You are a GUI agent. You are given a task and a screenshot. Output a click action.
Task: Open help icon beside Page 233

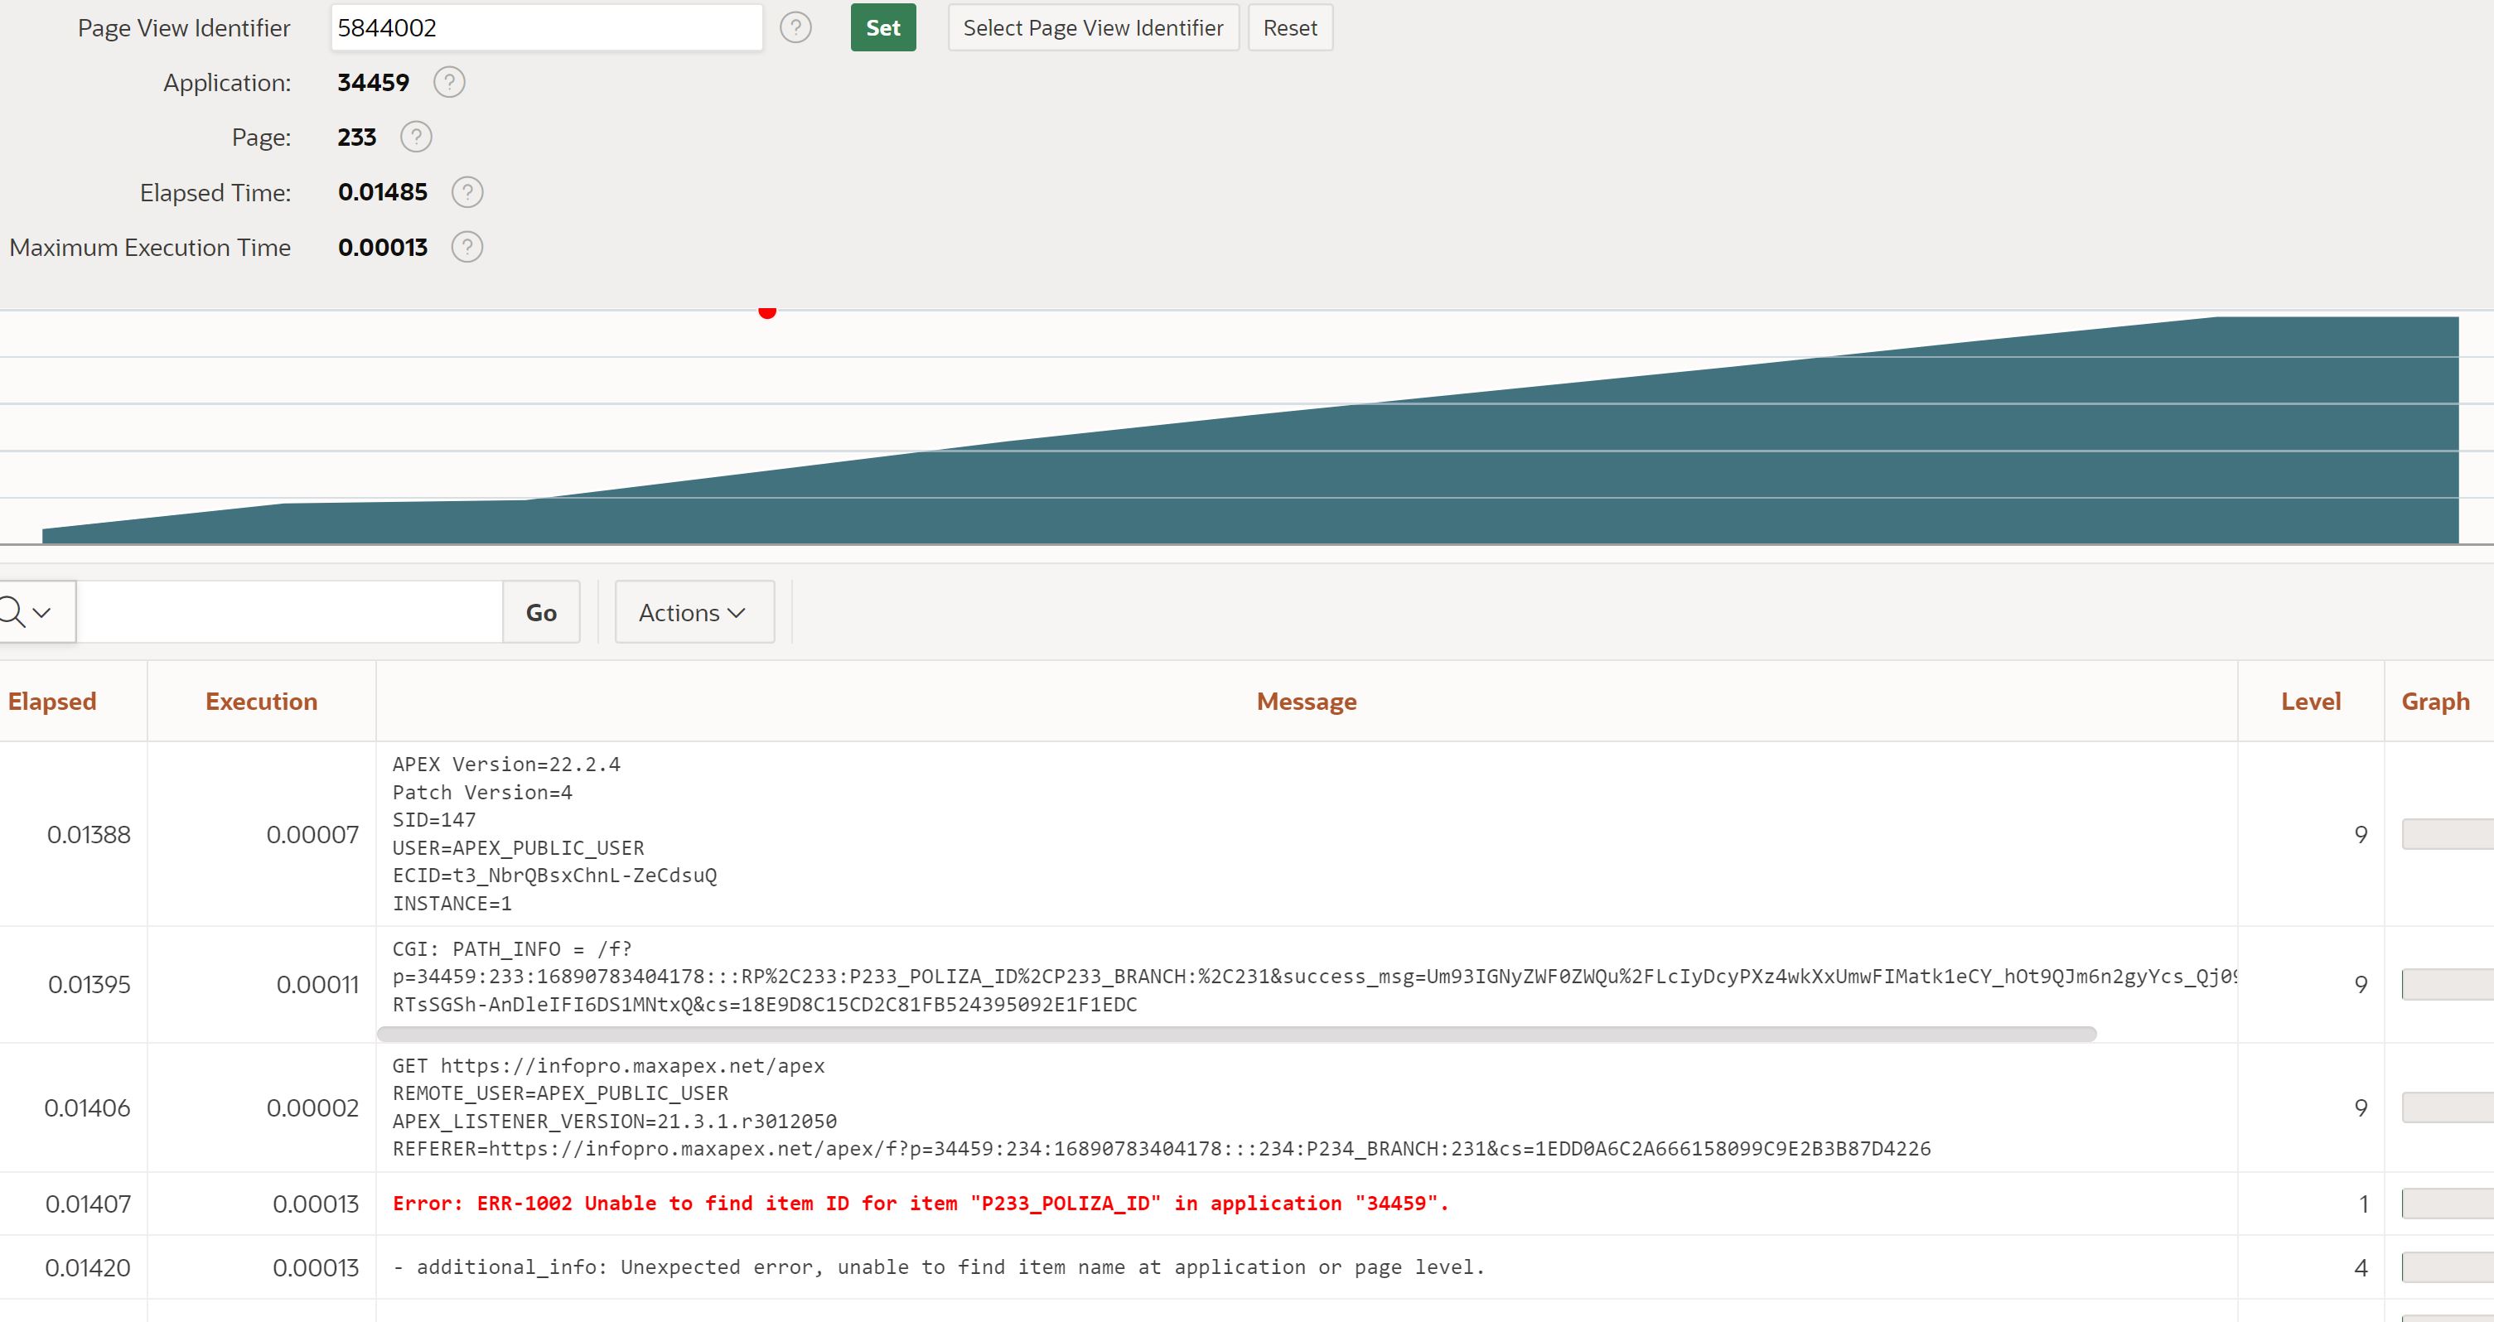(416, 137)
